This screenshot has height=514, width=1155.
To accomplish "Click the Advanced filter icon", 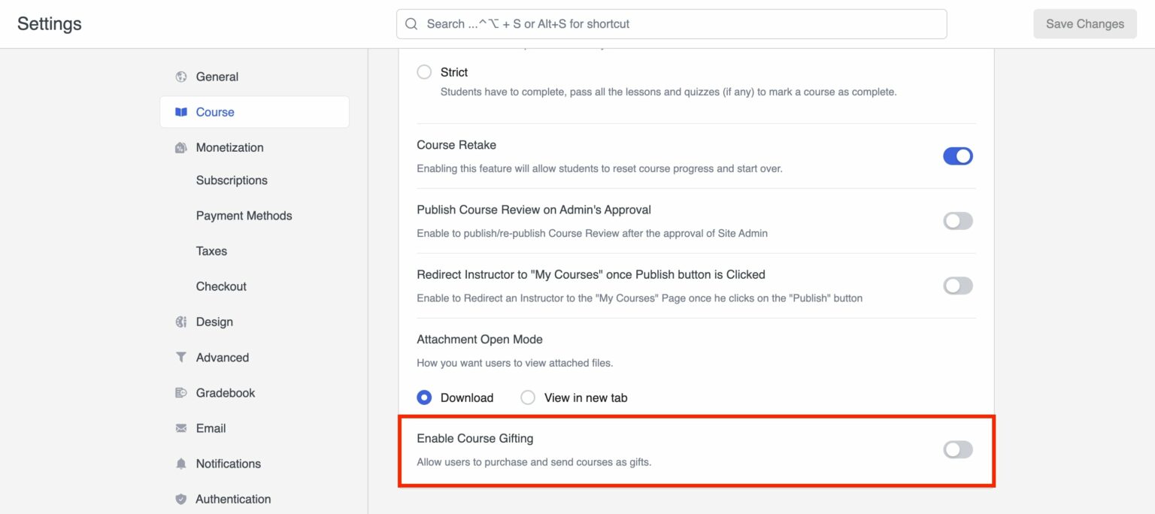I will [180, 358].
